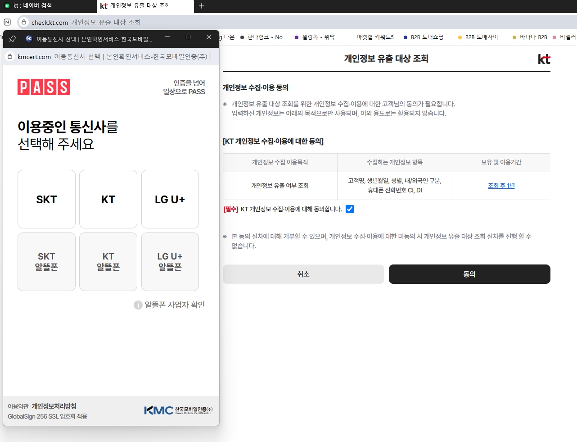Screen dimensions: 577x442
Task: Choose LG U+ 알뜰폰 option
Action: 170,262
